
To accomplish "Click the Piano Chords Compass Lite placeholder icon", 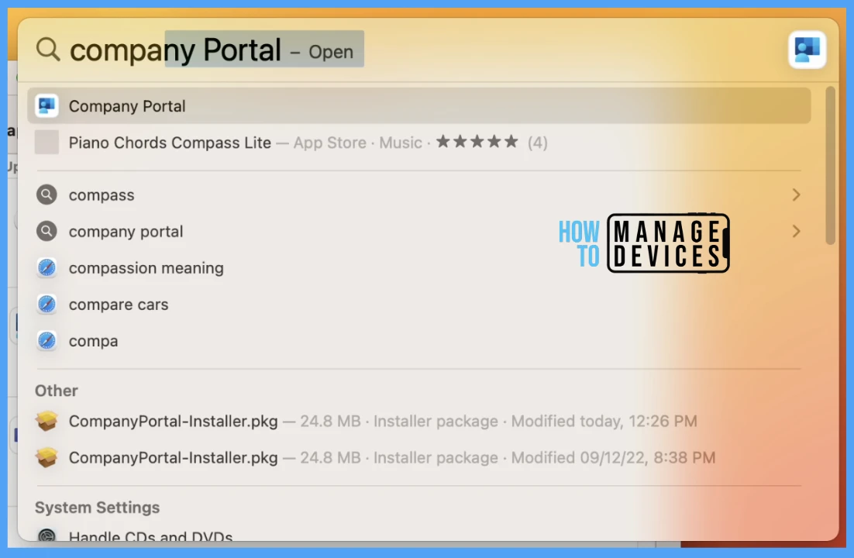I will click(46, 143).
